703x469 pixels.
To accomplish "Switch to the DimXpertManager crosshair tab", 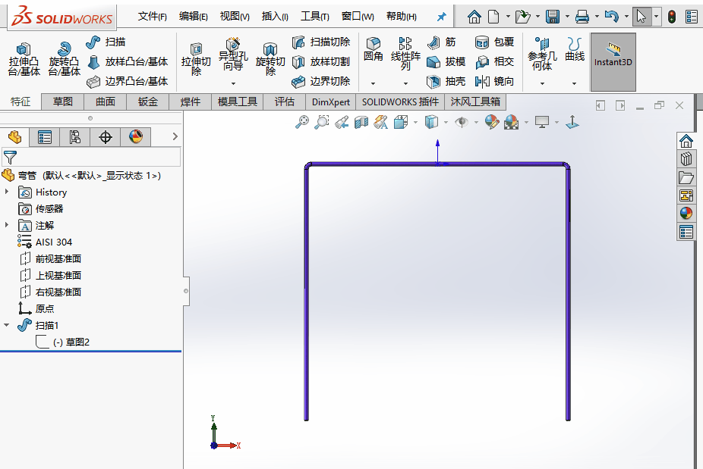I will (x=106, y=137).
